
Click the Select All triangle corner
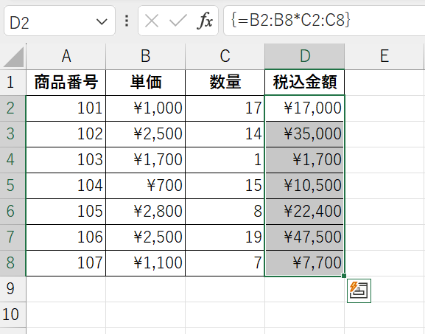(13, 57)
